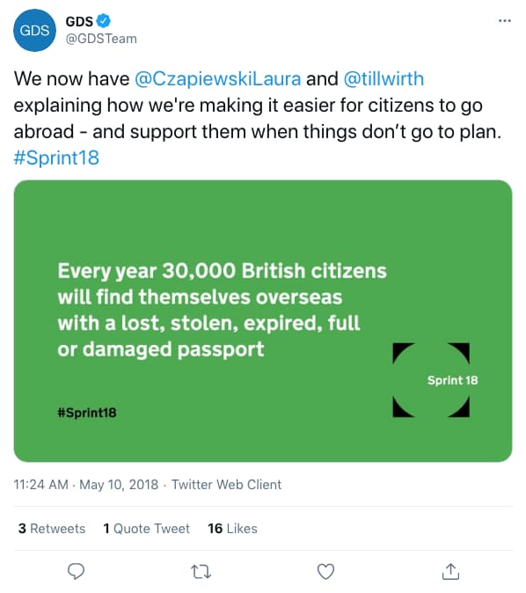Open @tillwirth mention link

pos(384,79)
